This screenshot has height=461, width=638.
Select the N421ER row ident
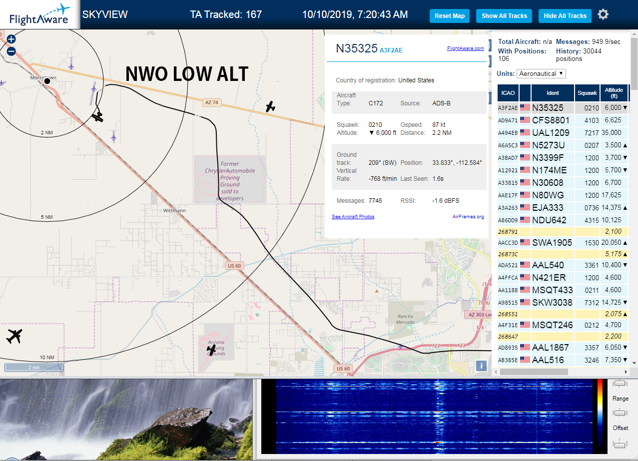(549, 278)
